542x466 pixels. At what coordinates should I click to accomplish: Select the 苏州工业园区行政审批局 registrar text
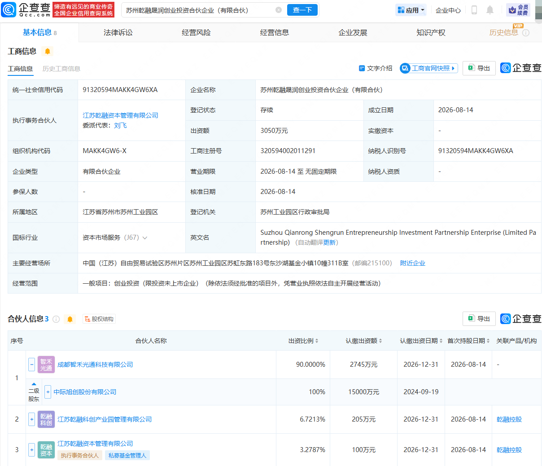pos(295,212)
